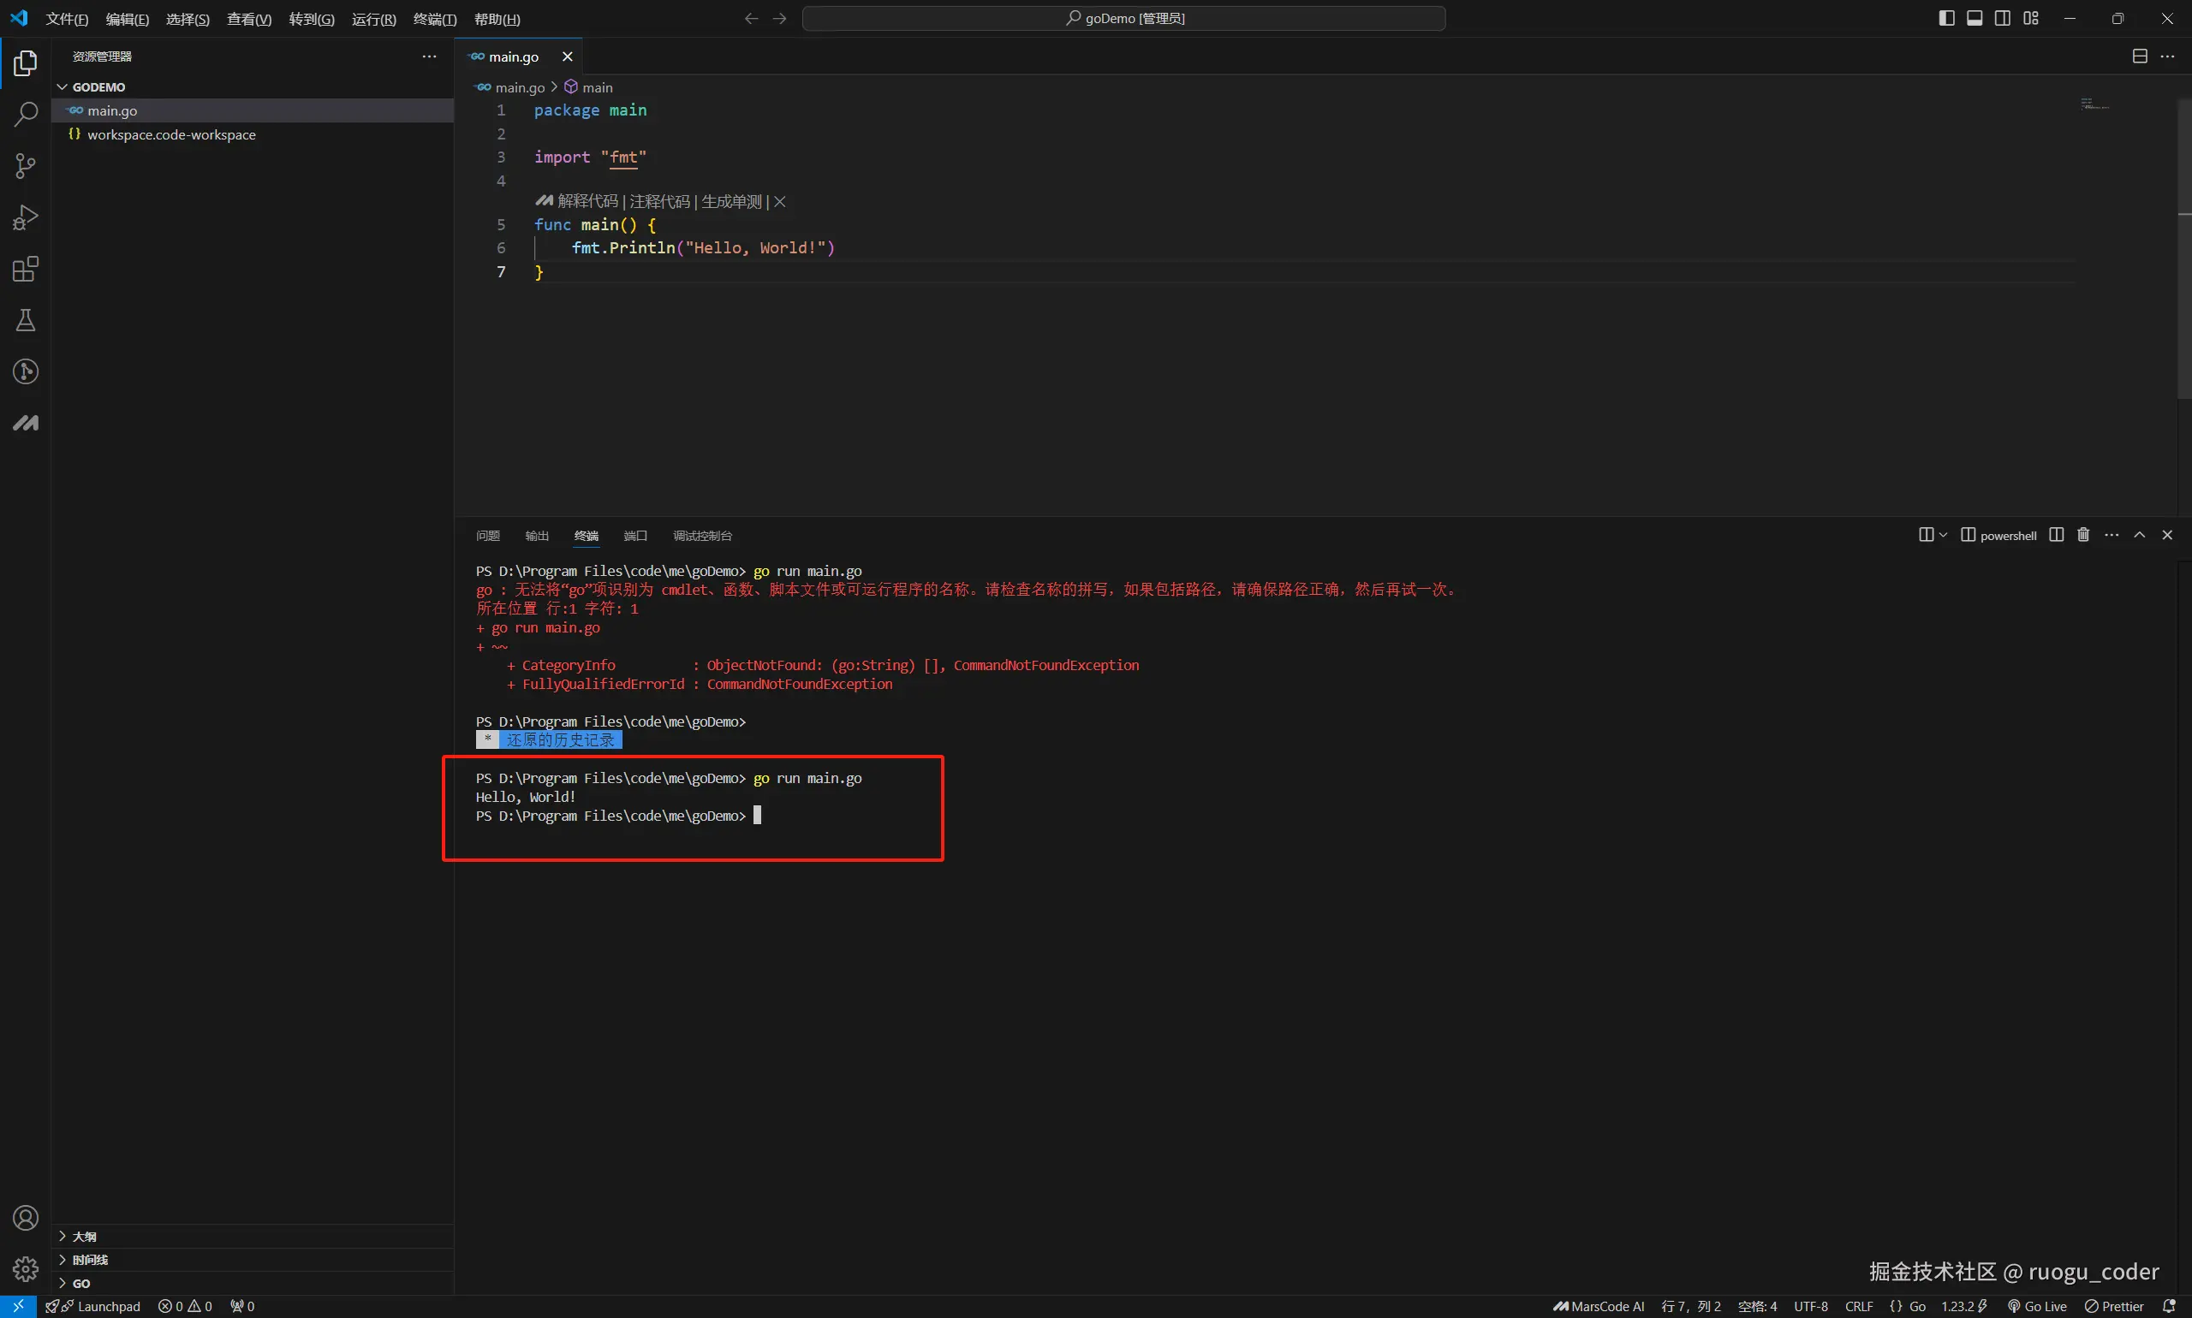Open MarsCode AI sidebar panel
The width and height of the screenshot is (2192, 1318).
coord(26,423)
